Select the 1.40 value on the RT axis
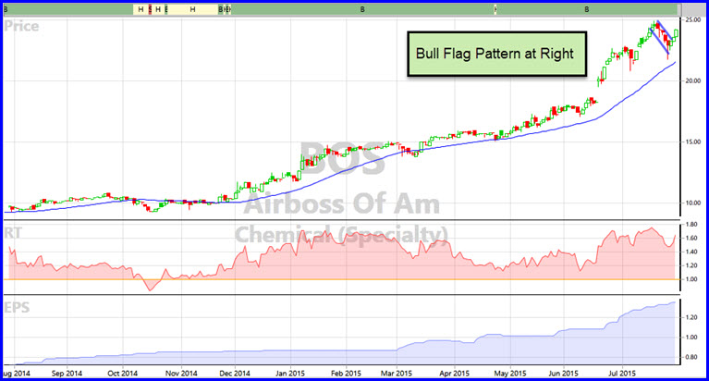709x381 pixels. 691,252
